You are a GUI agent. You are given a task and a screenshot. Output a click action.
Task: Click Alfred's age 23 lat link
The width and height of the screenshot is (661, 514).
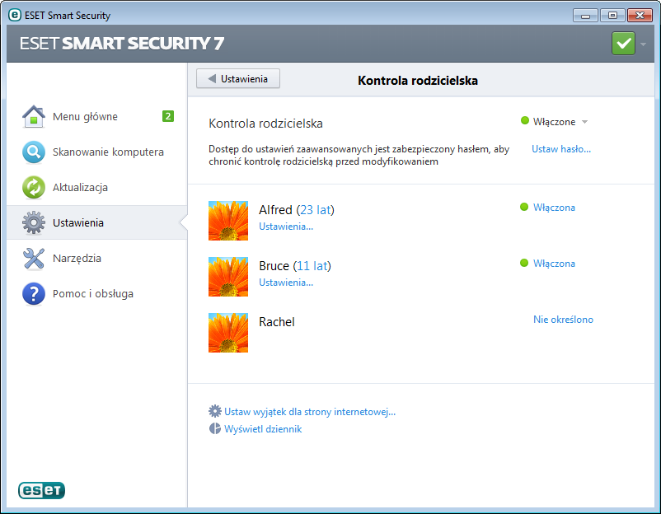pyautogui.click(x=316, y=210)
